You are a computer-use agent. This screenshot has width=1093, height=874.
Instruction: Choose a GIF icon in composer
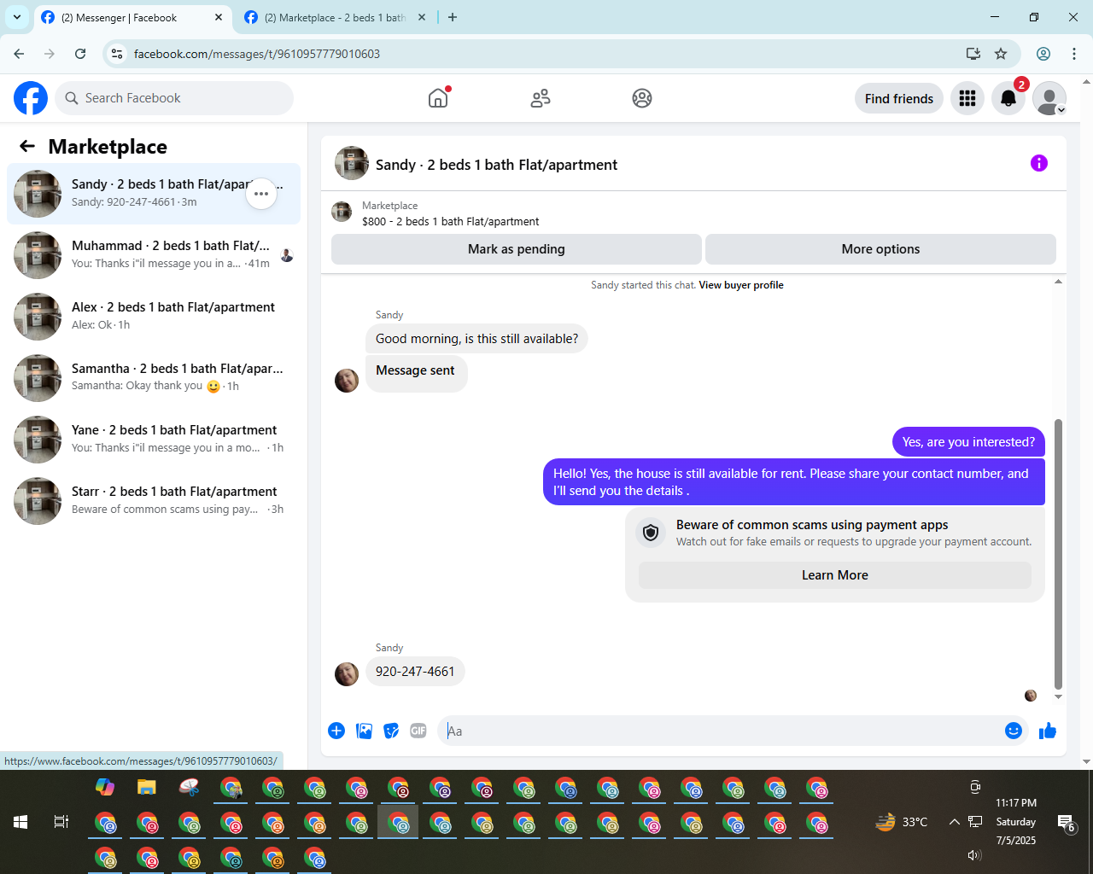pos(418,731)
